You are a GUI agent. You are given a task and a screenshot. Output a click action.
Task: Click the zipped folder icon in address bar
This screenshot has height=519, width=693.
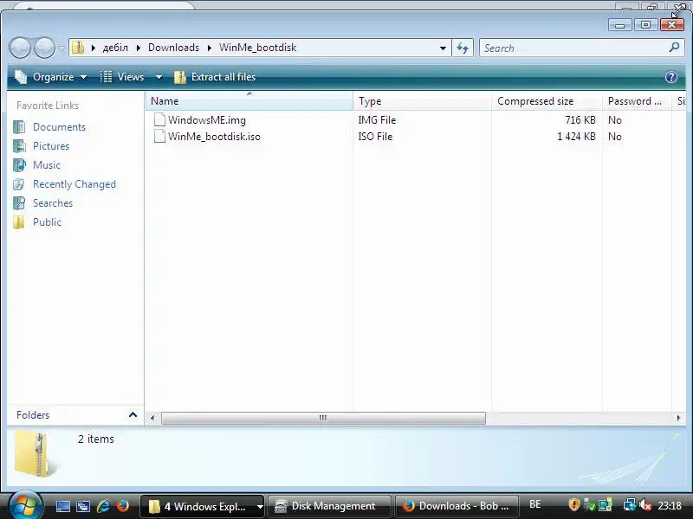coord(78,48)
